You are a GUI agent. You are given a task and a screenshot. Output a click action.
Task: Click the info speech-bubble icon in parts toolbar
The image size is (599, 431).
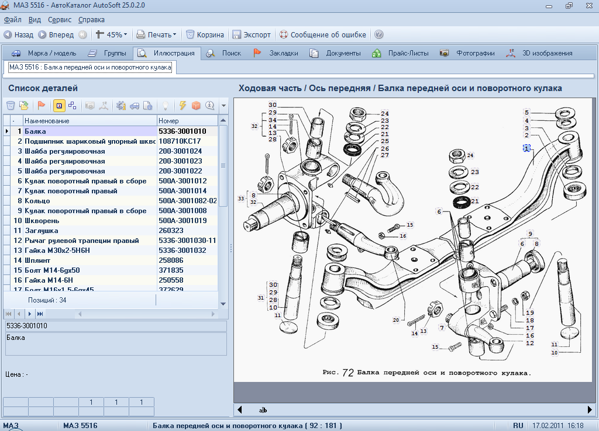[209, 106]
